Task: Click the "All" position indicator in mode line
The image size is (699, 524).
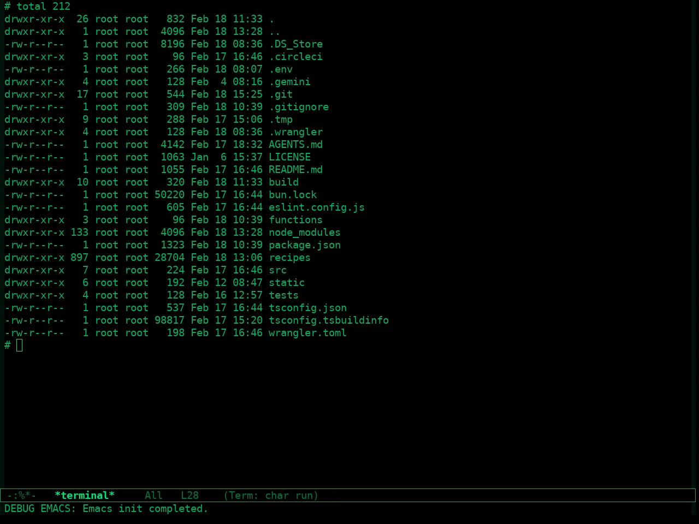Action: 153,496
